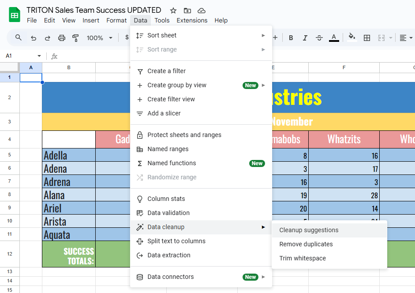Toggle bold formatting
Viewport: 415px width, 293px height.
click(x=291, y=38)
